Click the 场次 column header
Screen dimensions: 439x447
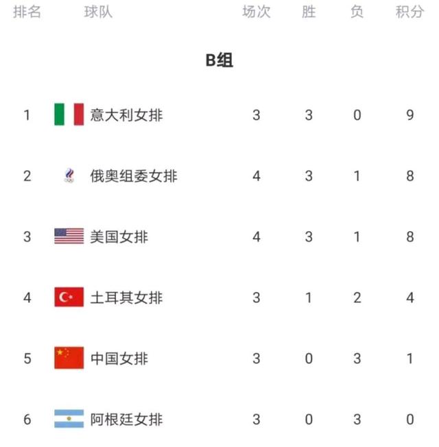coord(256,12)
